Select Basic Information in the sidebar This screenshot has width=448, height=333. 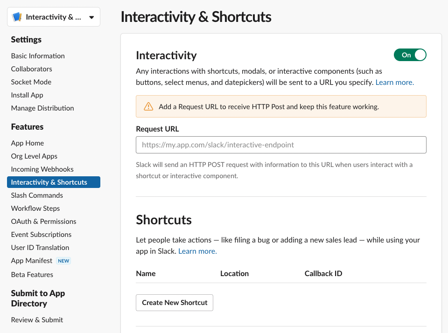(37, 55)
